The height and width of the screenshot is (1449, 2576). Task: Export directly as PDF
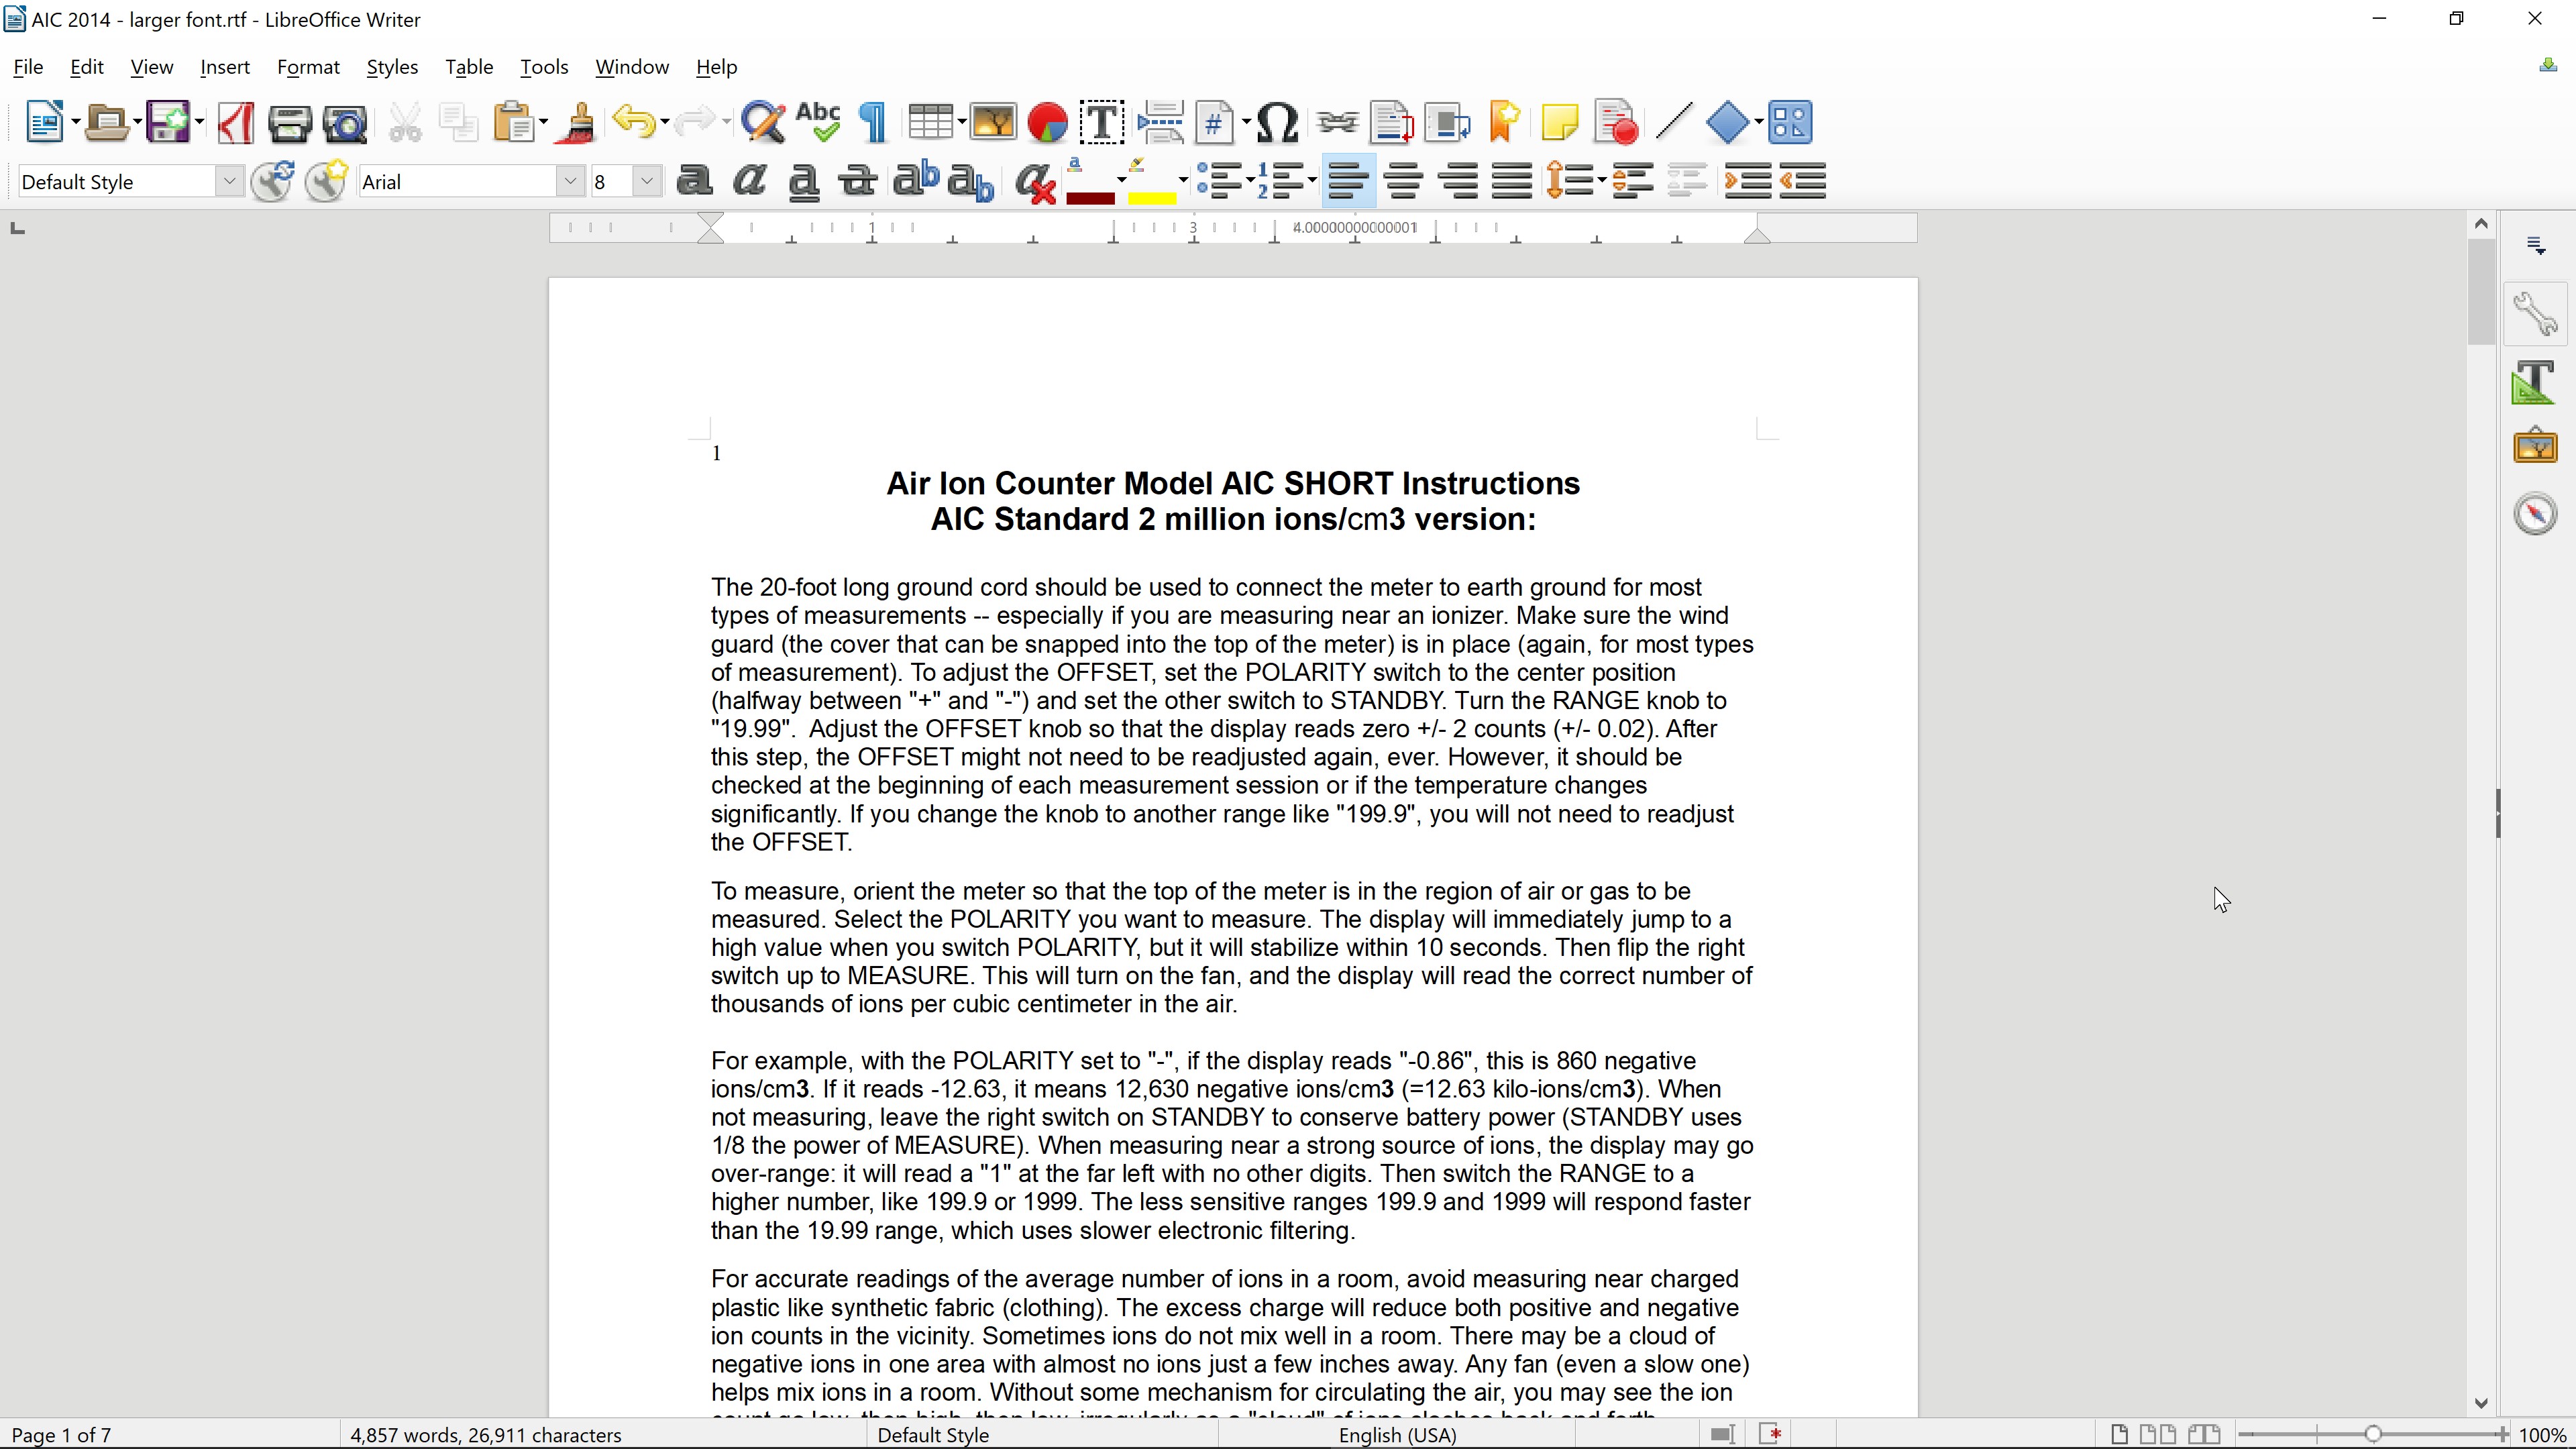236,123
